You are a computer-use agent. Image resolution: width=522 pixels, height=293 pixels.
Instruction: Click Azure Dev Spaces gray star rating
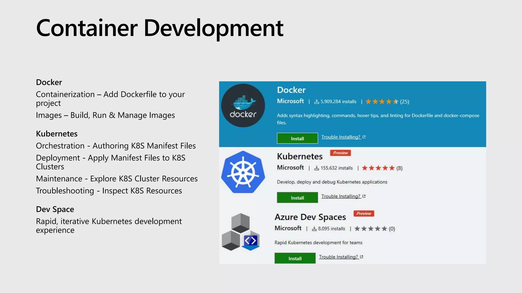point(371,228)
